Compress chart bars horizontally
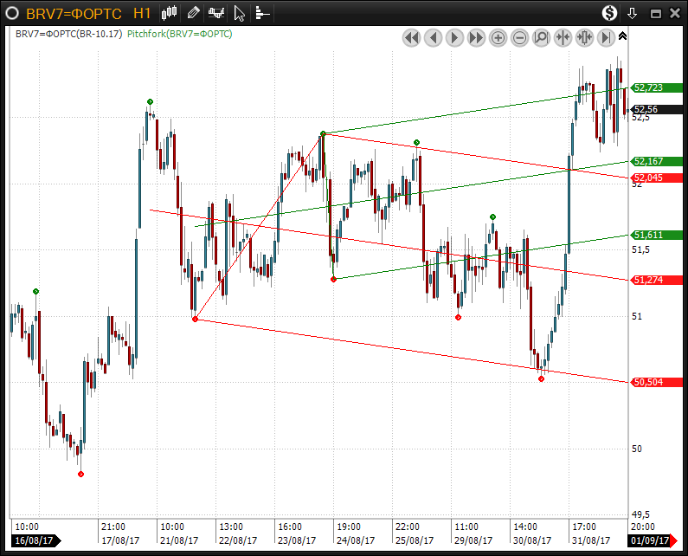 563,37
